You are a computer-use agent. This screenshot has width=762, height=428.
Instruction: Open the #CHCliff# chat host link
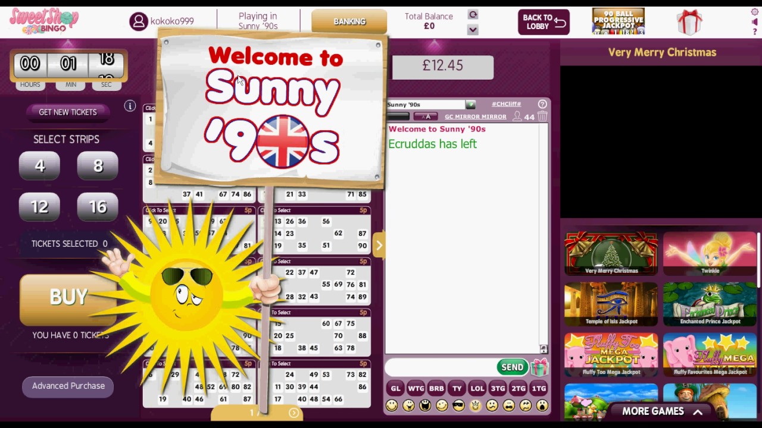[506, 104]
